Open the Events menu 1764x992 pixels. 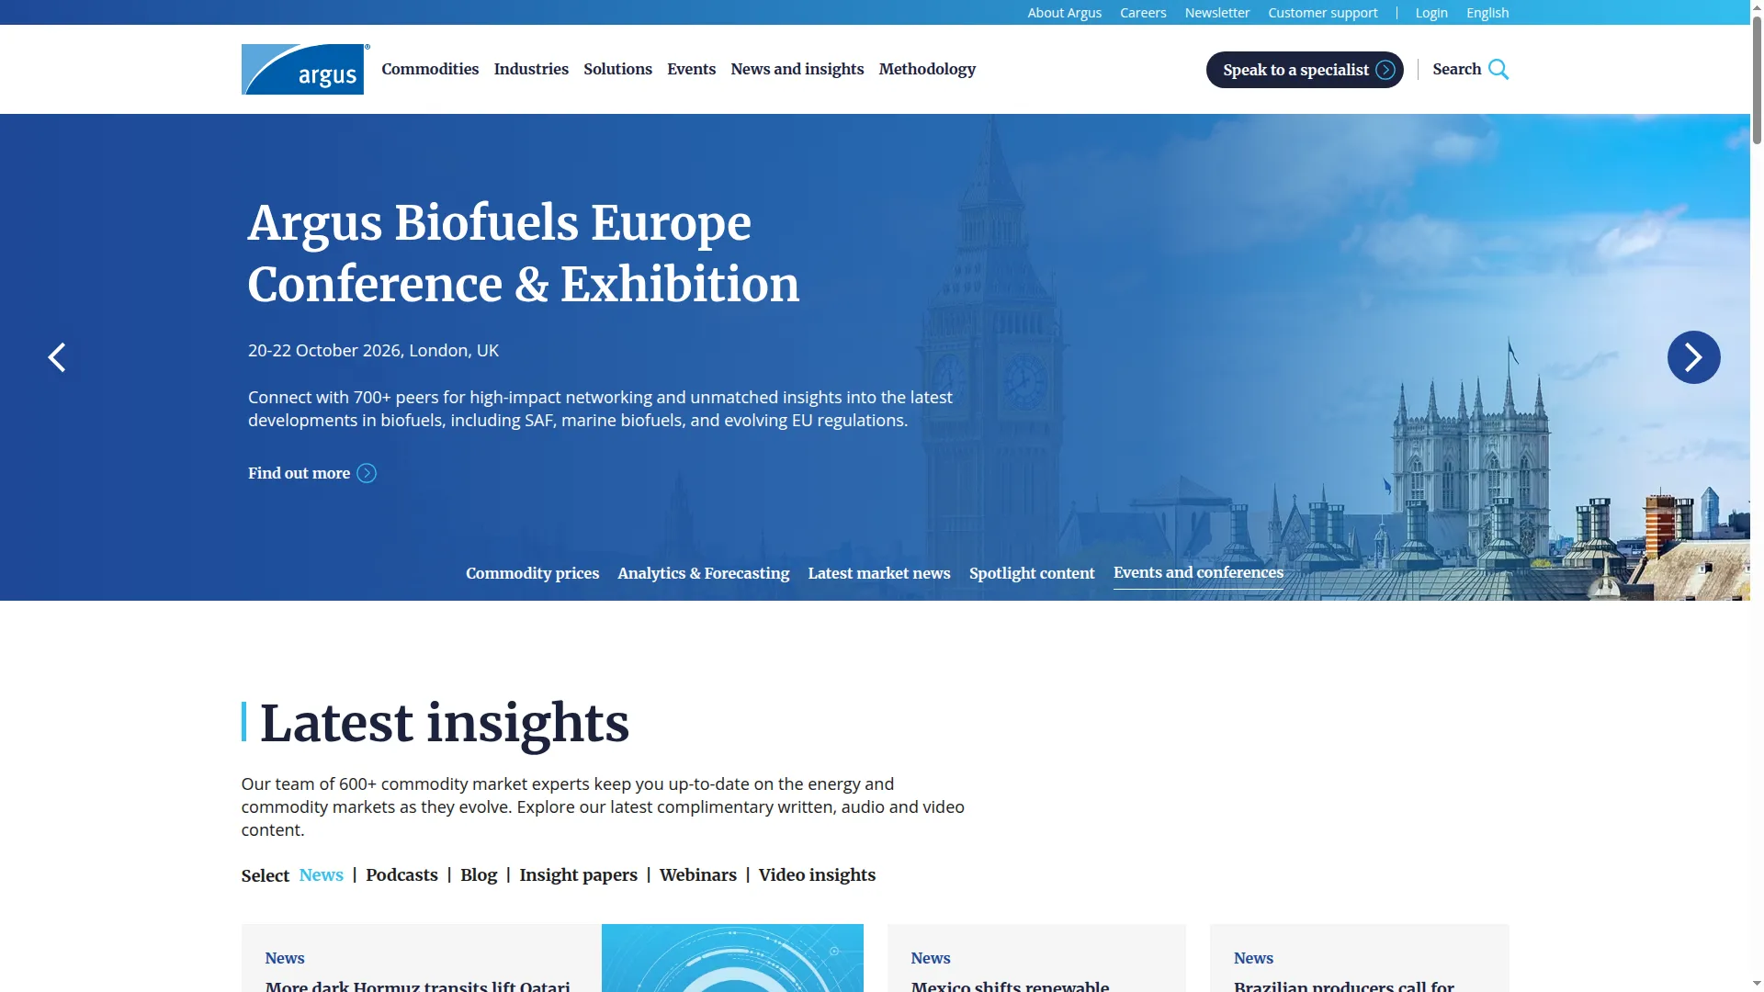pyautogui.click(x=691, y=69)
